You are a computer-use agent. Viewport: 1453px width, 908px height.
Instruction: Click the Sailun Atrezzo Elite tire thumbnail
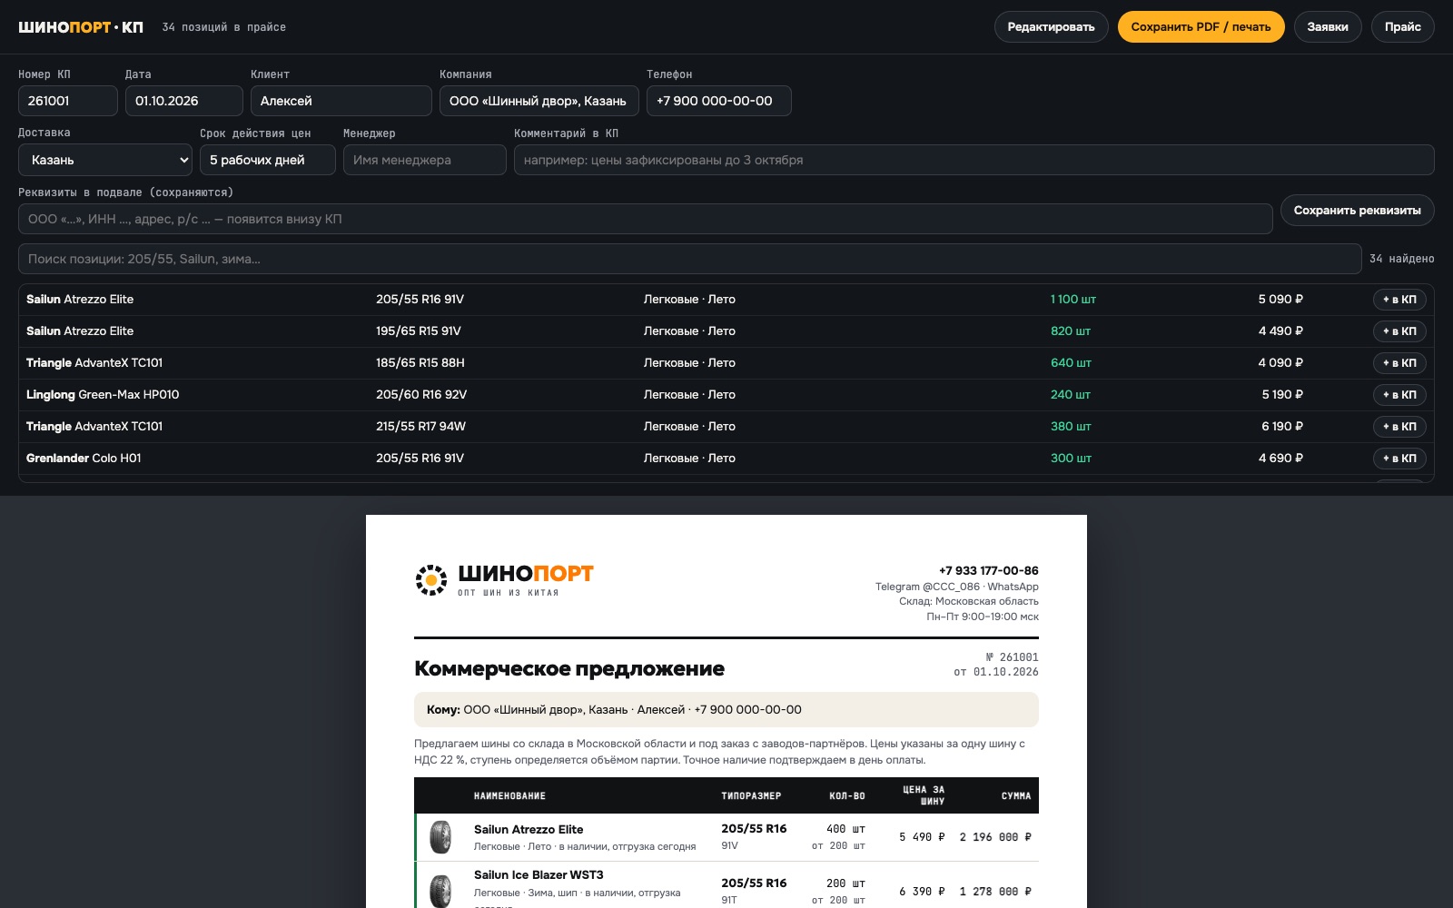(440, 837)
